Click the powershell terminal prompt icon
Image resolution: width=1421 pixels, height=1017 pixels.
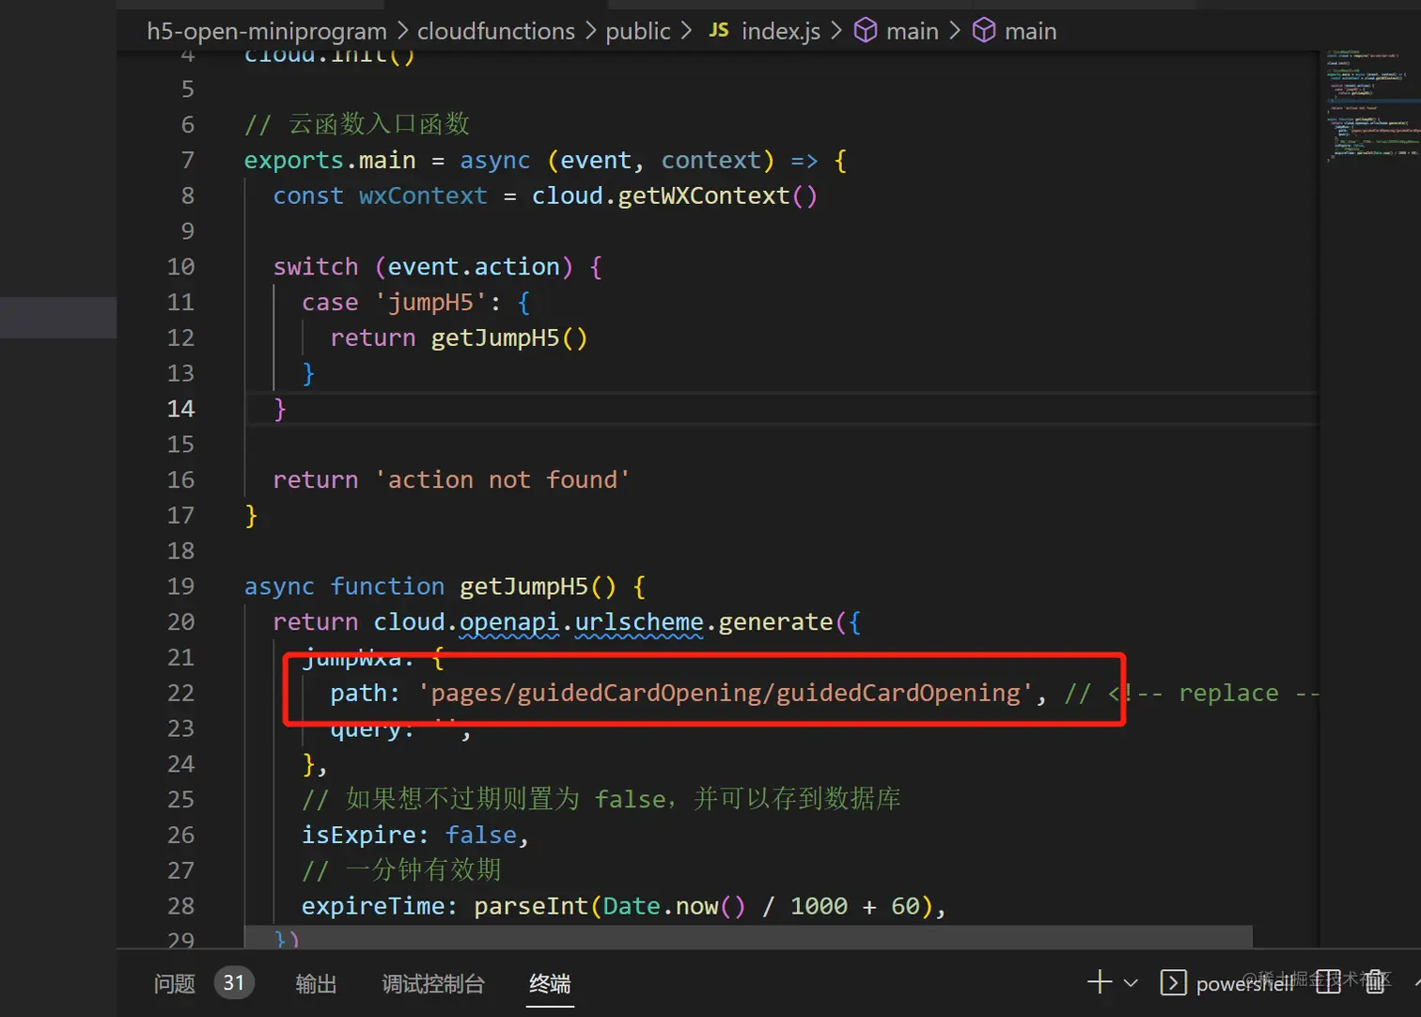[1174, 983]
